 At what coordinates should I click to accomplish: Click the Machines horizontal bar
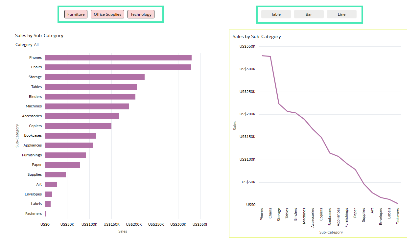pos(87,106)
